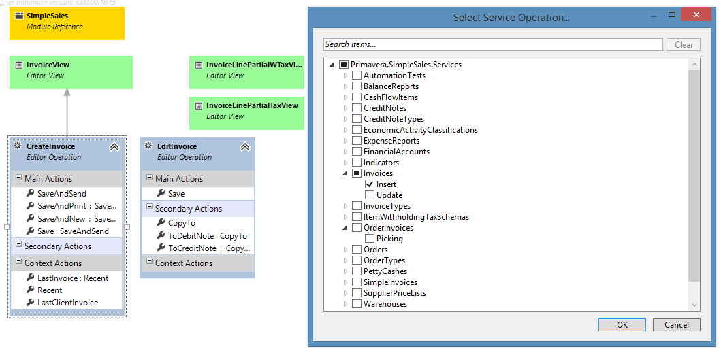Select the Indicators tree row

[x=381, y=163]
